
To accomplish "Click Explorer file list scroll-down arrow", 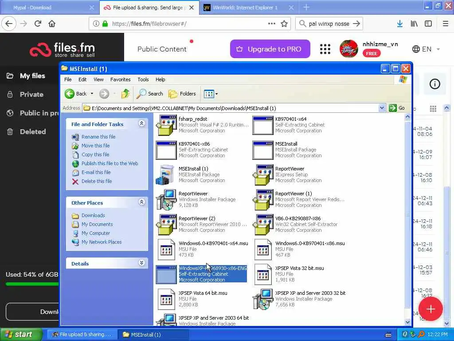I will (x=408, y=322).
